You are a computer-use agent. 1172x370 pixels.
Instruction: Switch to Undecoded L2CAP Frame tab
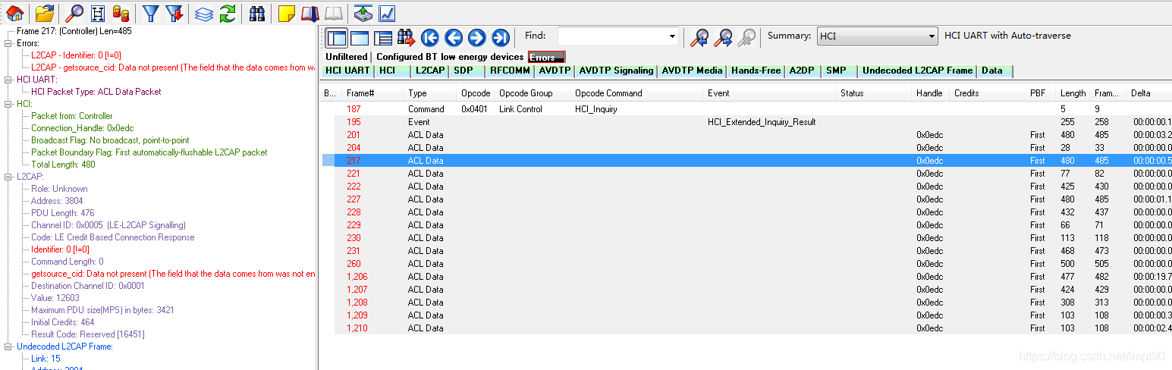click(917, 71)
